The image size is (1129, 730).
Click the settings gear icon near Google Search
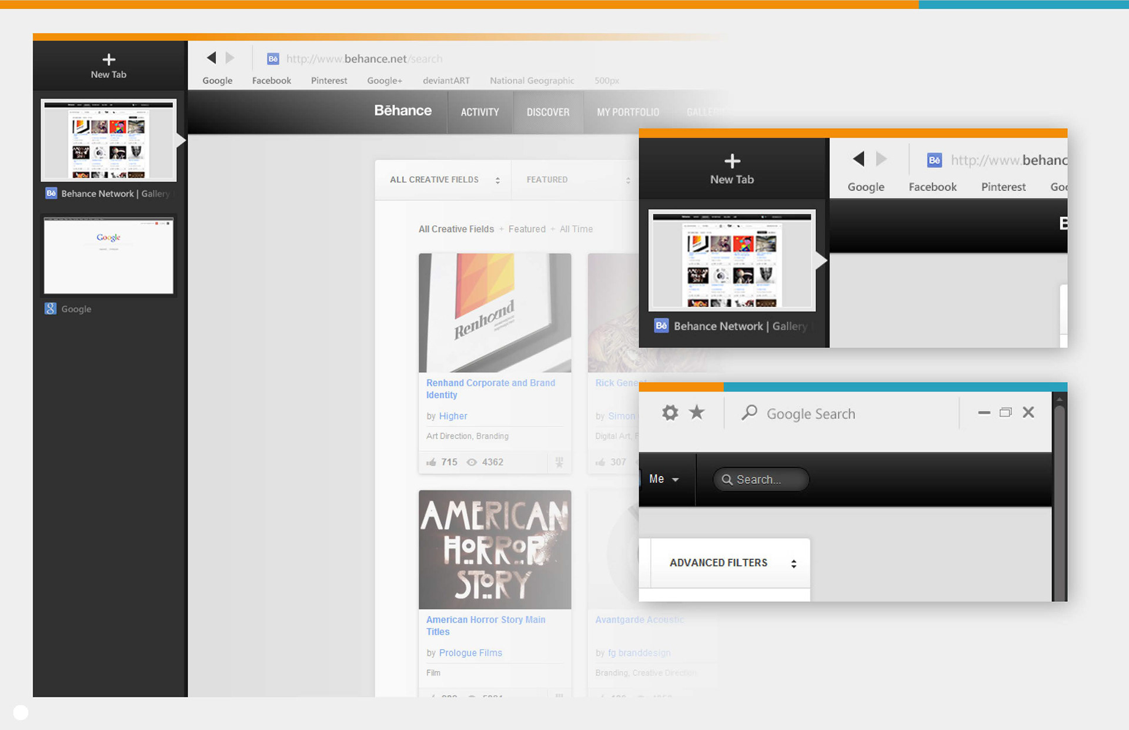pyautogui.click(x=670, y=413)
